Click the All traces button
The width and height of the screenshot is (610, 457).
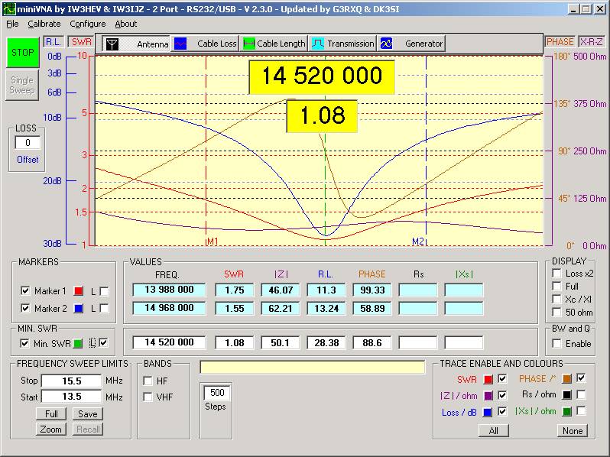493,430
